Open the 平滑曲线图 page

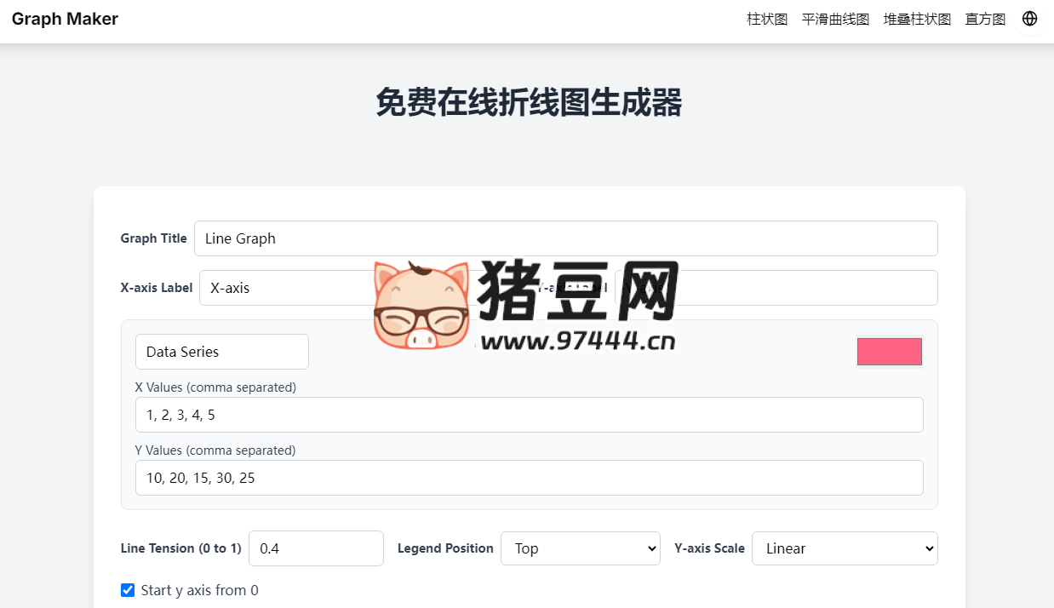pyautogui.click(x=834, y=19)
